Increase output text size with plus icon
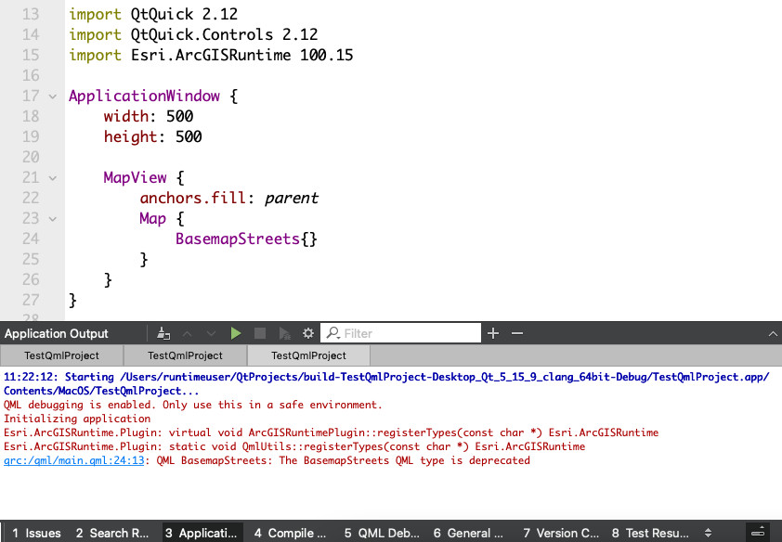This screenshot has width=782, height=542. tap(492, 332)
